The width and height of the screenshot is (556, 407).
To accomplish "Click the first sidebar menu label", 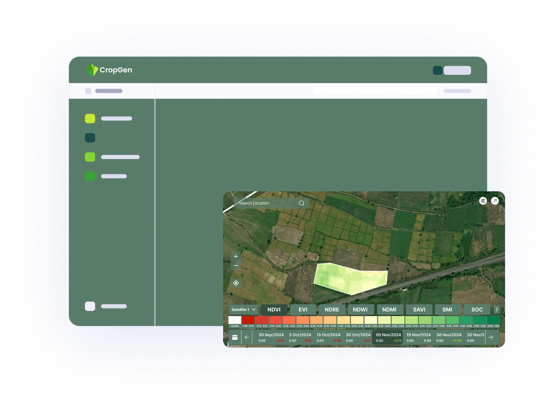I will click(x=117, y=119).
